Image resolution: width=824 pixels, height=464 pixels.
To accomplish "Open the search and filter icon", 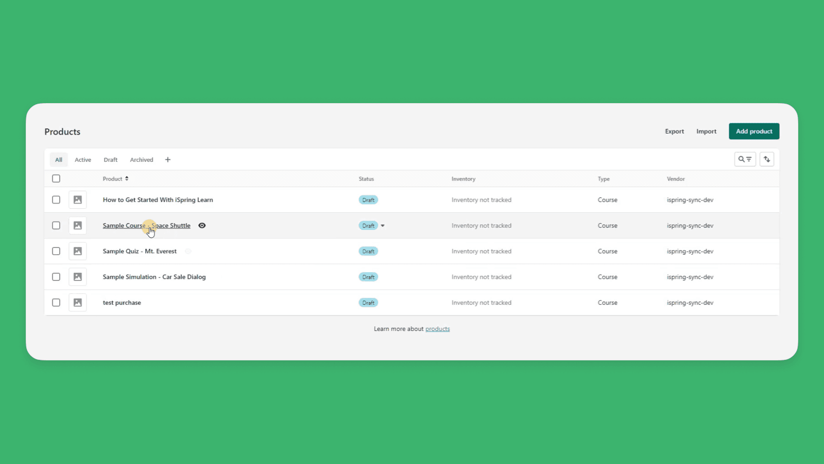I will click(x=745, y=159).
